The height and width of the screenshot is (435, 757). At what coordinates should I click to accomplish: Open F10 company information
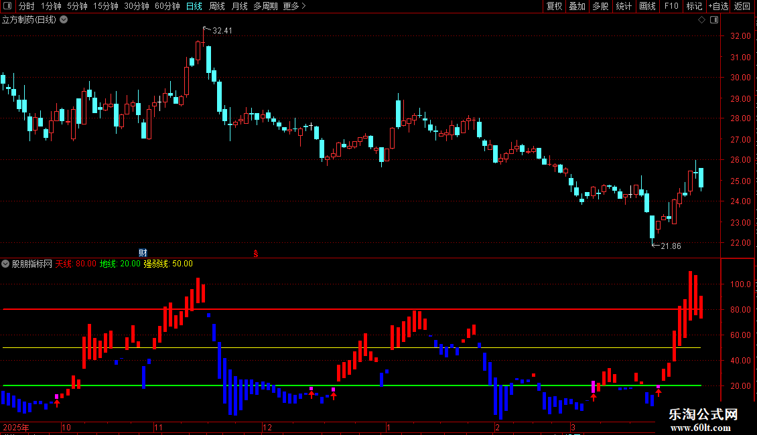pos(671,6)
